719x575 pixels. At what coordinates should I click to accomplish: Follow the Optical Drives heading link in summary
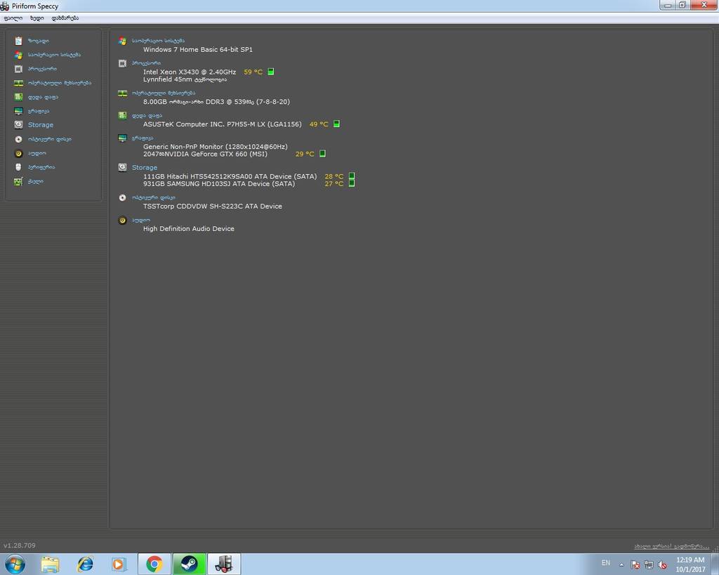pyautogui.click(x=154, y=197)
